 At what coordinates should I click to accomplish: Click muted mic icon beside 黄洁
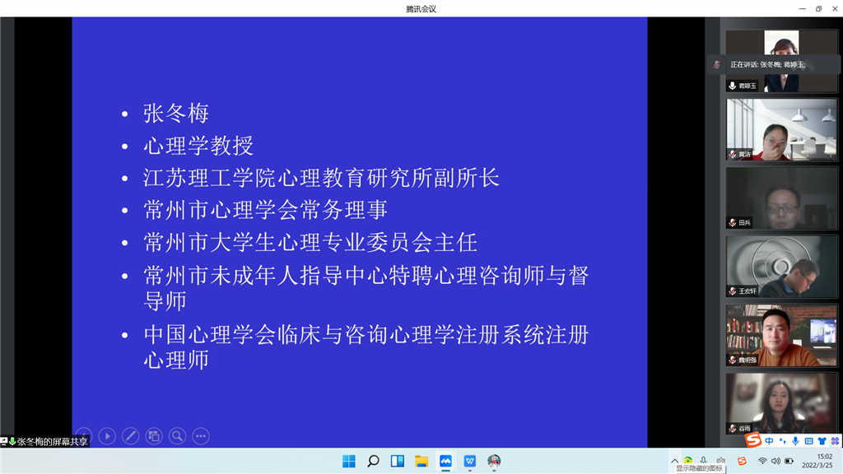click(732, 154)
